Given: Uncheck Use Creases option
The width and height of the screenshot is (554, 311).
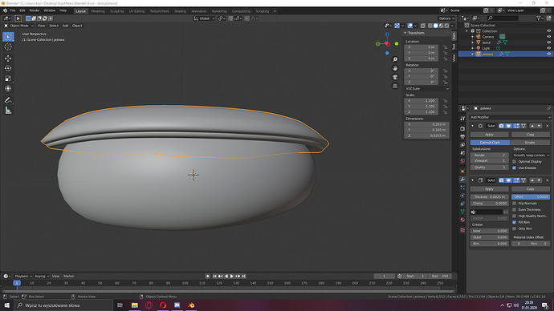Looking at the screenshot, I should pyautogui.click(x=514, y=168).
